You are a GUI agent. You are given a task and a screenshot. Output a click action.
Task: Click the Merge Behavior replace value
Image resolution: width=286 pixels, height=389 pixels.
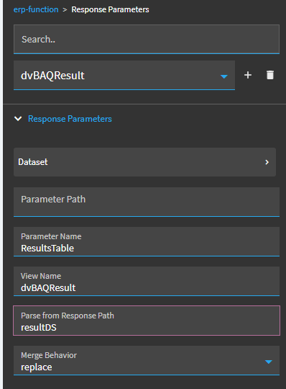(x=37, y=367)
